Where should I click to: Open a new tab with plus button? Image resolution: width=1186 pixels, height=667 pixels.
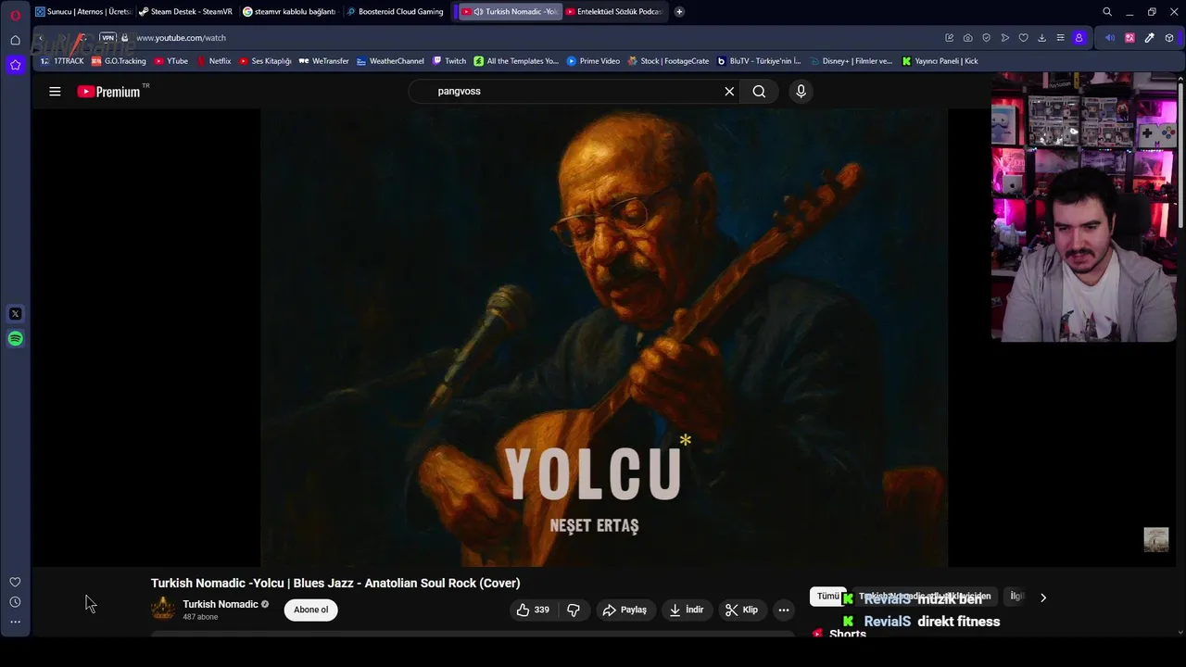point(679,12)
